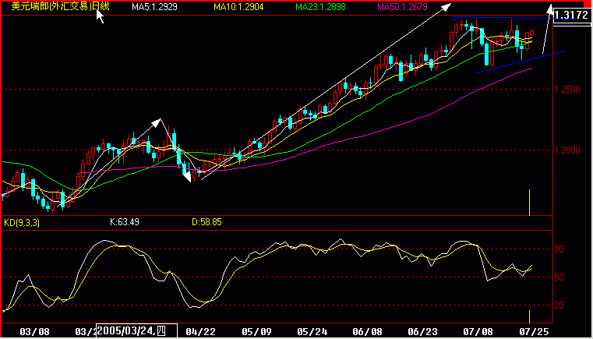Click the K:63.49 value

(125, 222)
